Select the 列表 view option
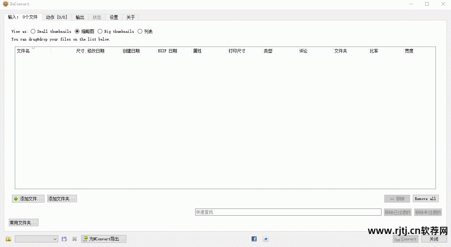Screen dimensions: 451x247 click(145, 31)
